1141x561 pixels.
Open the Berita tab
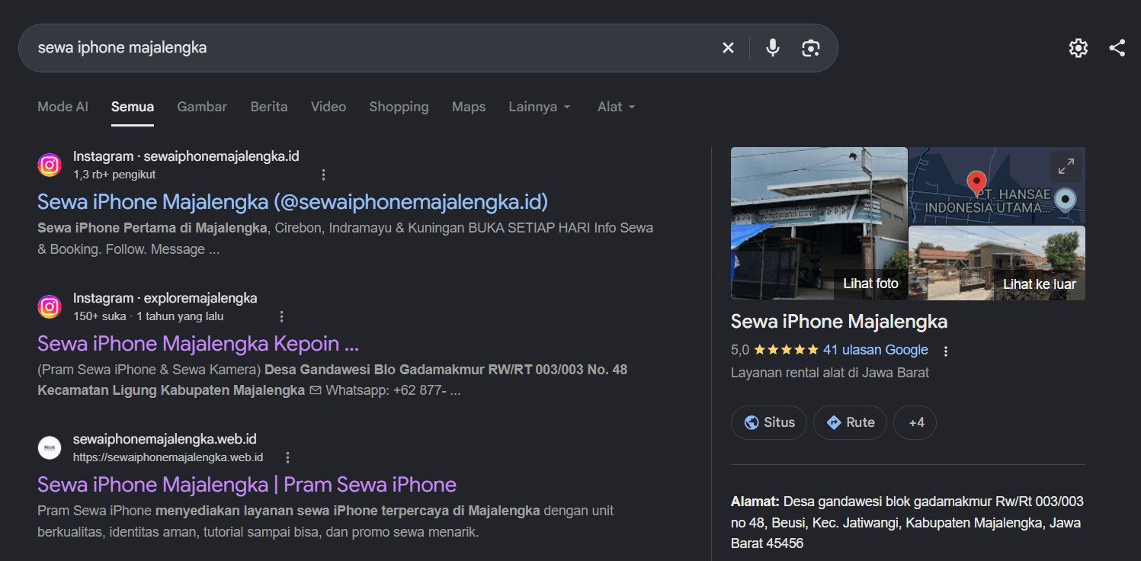269,107
